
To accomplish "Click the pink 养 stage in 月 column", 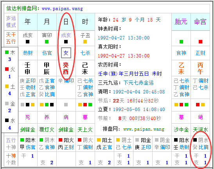I will click(47, 117).
